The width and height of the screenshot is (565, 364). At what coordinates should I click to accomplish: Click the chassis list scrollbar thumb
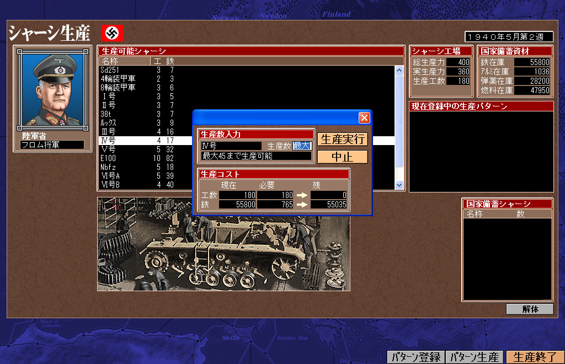(399, 121)
